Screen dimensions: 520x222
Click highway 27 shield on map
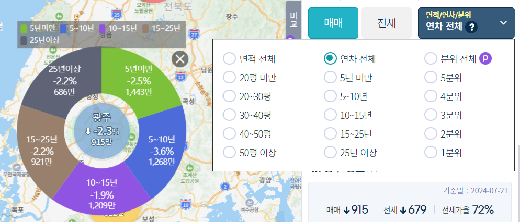click(194, 34)
